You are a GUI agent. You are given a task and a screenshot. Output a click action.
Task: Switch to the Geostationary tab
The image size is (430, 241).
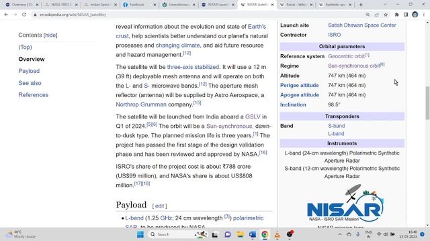(x=178, y=5)
